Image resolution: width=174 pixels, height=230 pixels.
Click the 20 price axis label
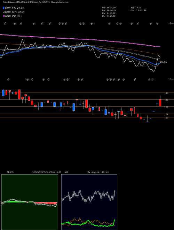(167, 118)
